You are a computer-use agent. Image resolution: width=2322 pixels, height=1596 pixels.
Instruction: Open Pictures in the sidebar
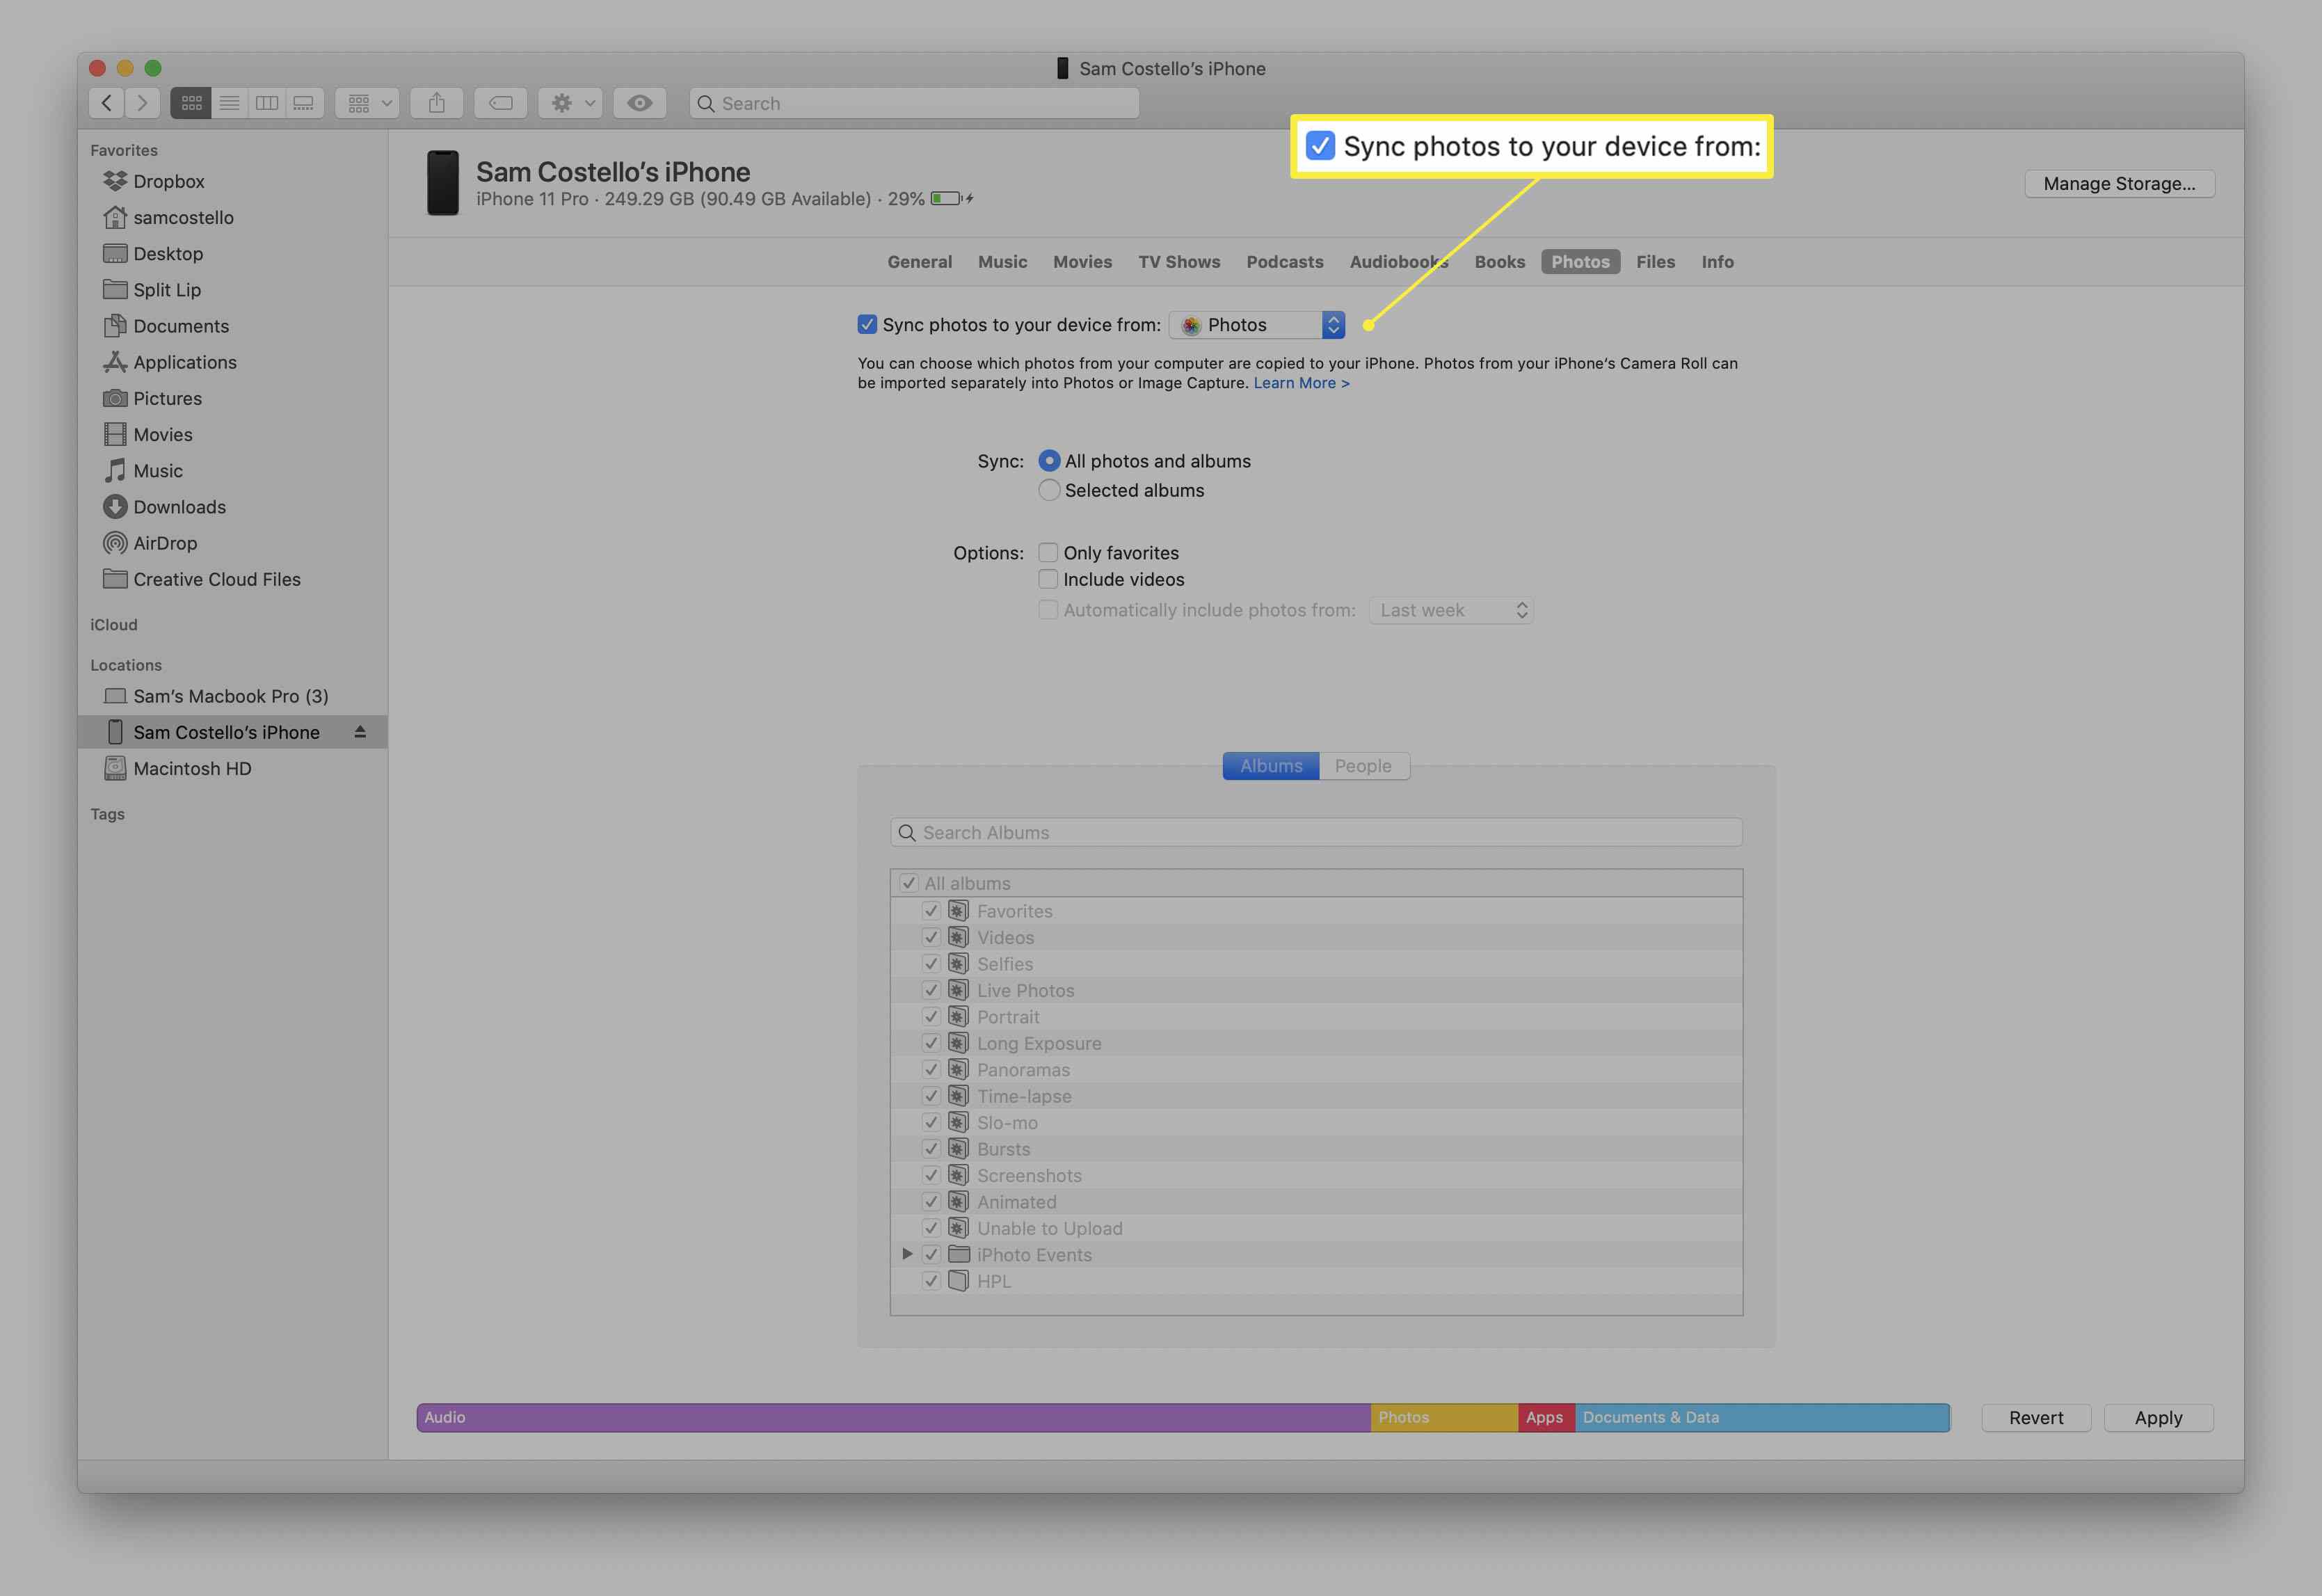pyautogui.click(x=232, y=398)
